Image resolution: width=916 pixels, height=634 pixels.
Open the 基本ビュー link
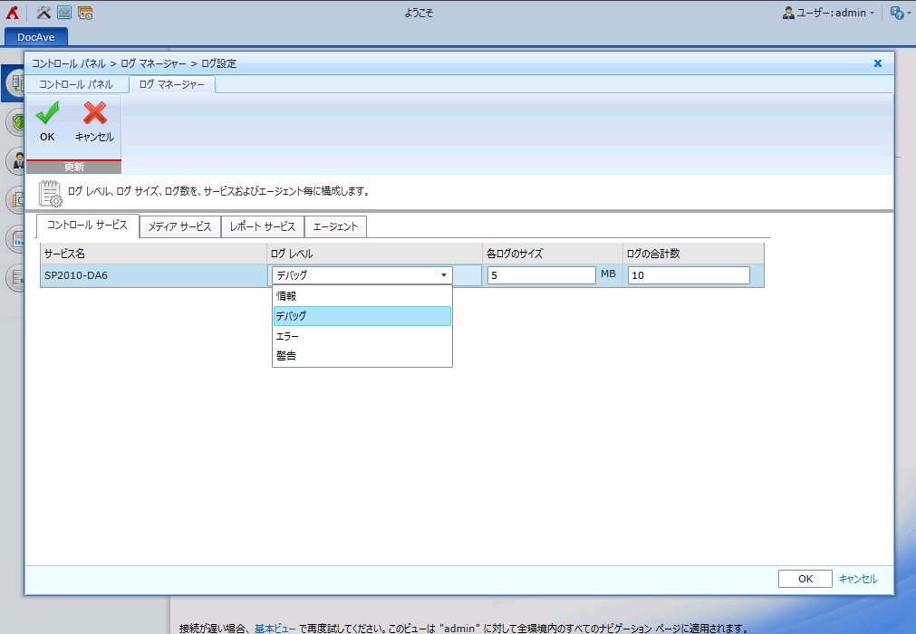275,629
